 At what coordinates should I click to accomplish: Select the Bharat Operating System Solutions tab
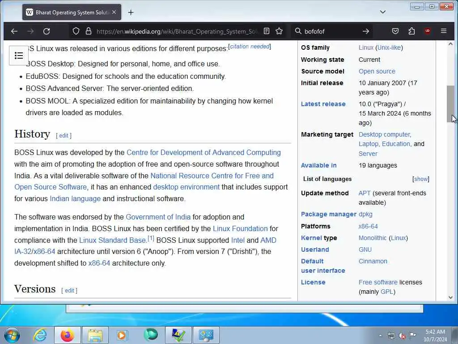click(x=72, y=12)
